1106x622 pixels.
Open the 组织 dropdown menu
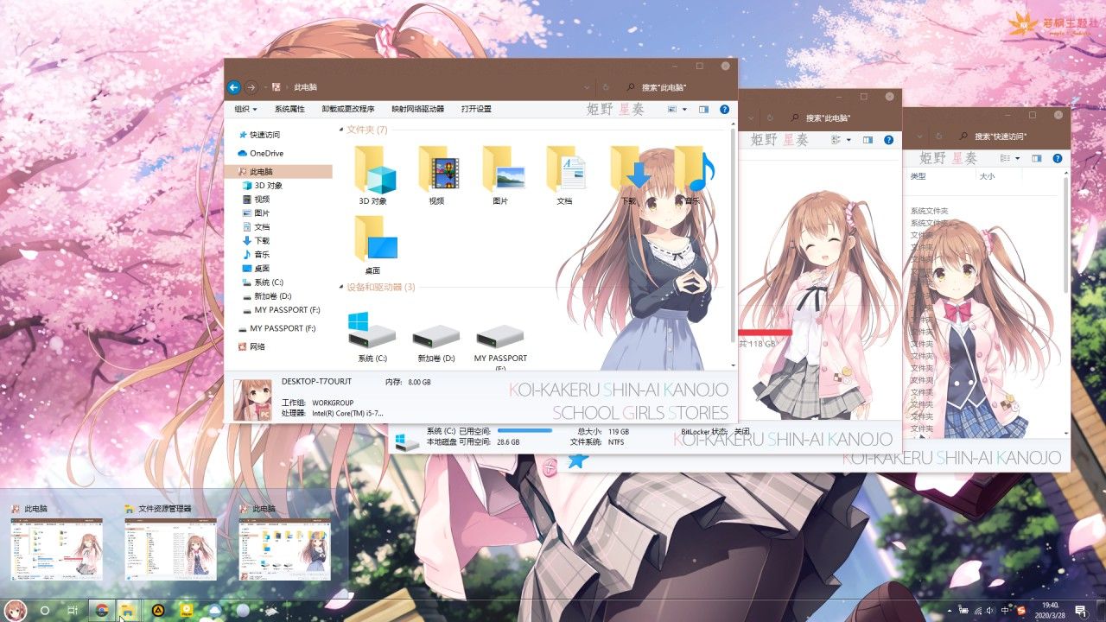click(x=245, y=110)
